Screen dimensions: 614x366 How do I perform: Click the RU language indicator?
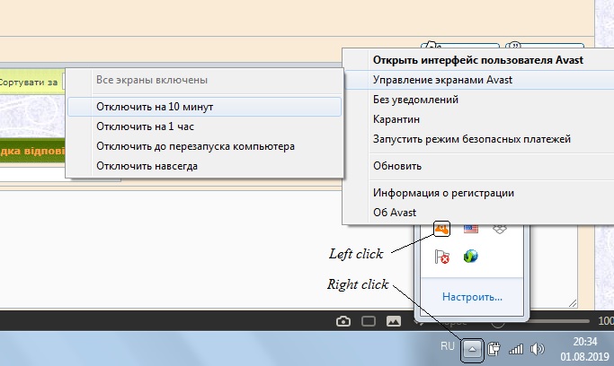pos(447,346)
